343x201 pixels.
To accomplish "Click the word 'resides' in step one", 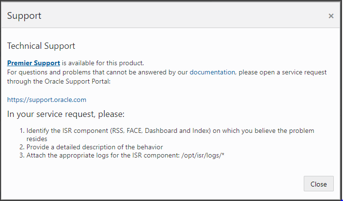I will (37, 138).
